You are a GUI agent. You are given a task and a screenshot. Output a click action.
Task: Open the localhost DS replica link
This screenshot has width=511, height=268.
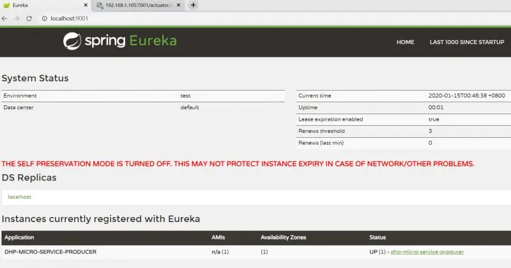(x=20, y=197)
